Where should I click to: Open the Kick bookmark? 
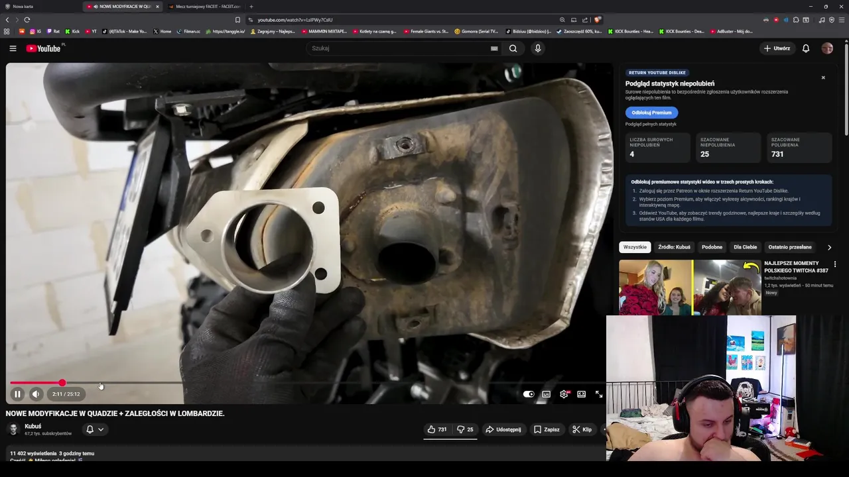click(x=72, y=31)
